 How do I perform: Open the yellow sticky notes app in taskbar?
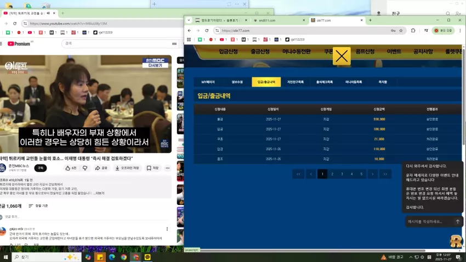(x=100, y=257)
